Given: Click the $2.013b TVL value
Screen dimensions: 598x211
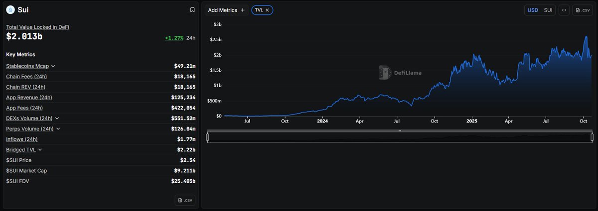Looking at the screenshot, I should [x=23, y=37].
